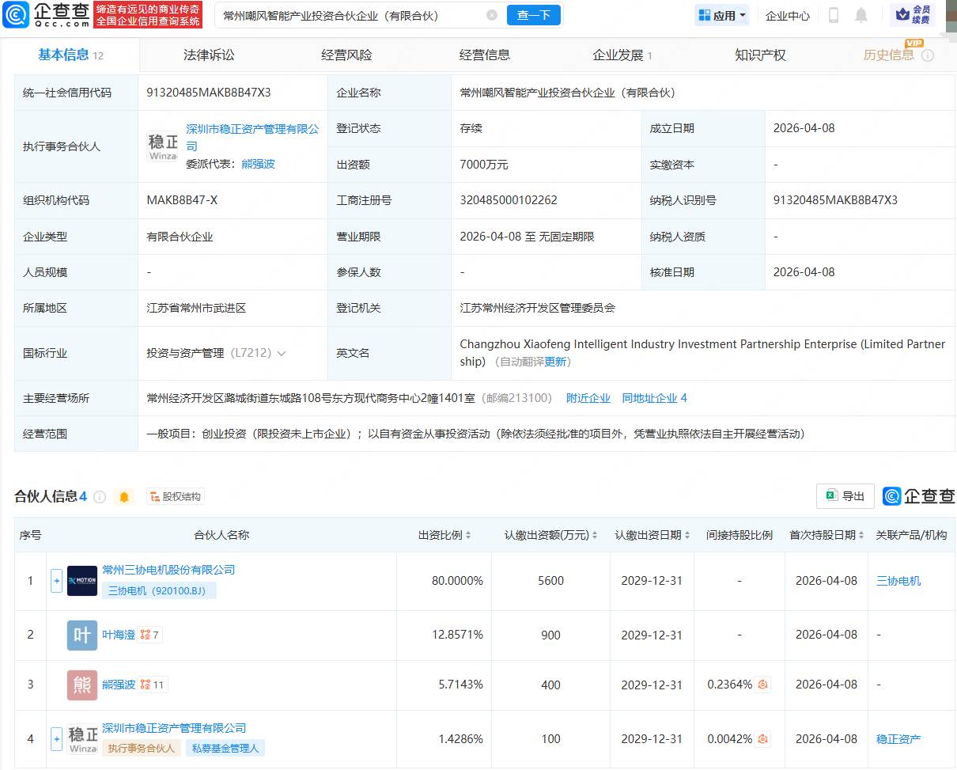
Task: Open the 企业发展 tab
Action: pos(622,55)
